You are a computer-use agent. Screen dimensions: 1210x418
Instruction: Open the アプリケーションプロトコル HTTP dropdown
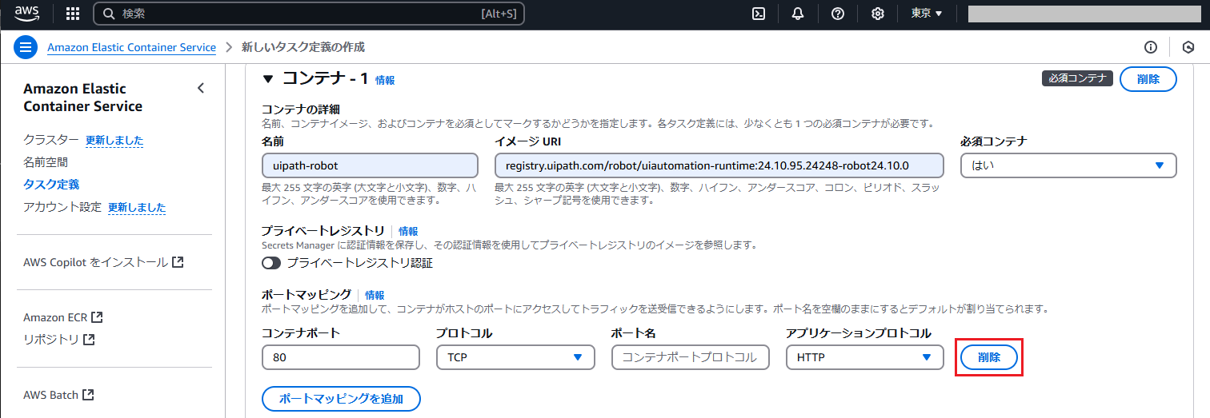coord(865,357)
